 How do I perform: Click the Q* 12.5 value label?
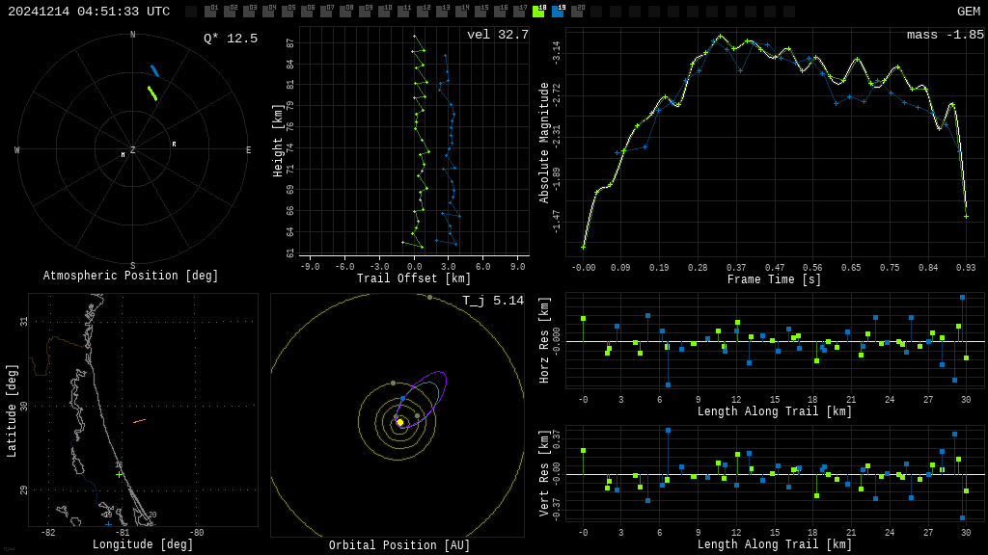click(230, 39)
